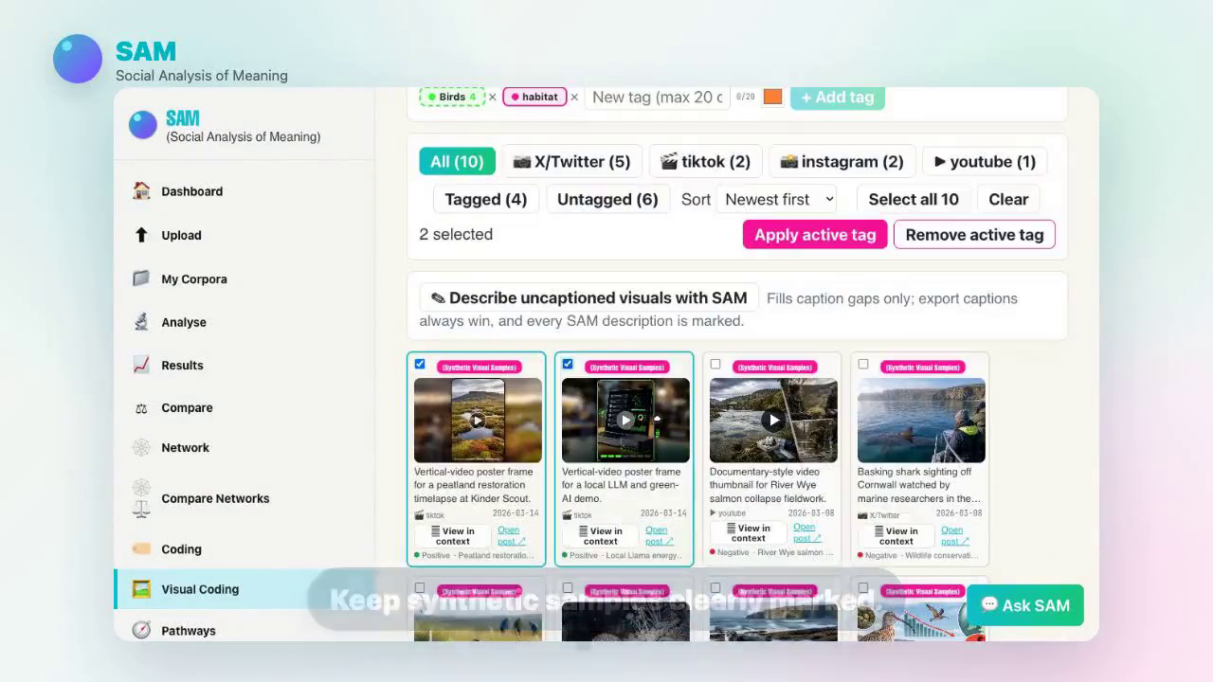Screen dimensions: 1213x682
Task: Filter by instagram (2)
Action: click(x=842, y=161)
